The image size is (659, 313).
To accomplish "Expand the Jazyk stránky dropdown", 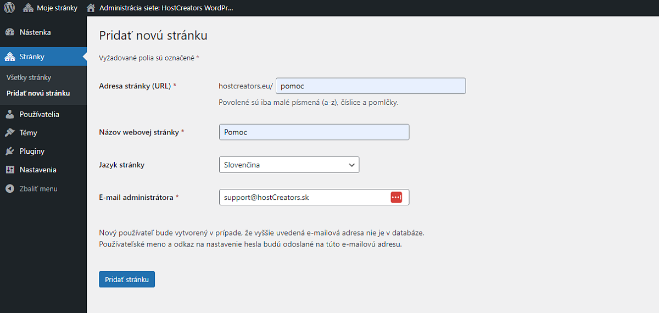I will (x=289, y=165).
